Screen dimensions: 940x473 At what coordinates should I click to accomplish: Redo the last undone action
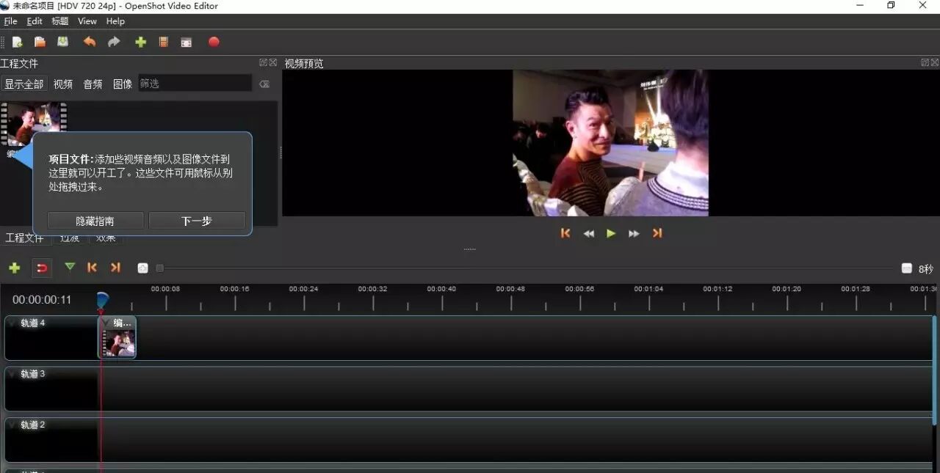pyautogui.click(x=114, y=42)
